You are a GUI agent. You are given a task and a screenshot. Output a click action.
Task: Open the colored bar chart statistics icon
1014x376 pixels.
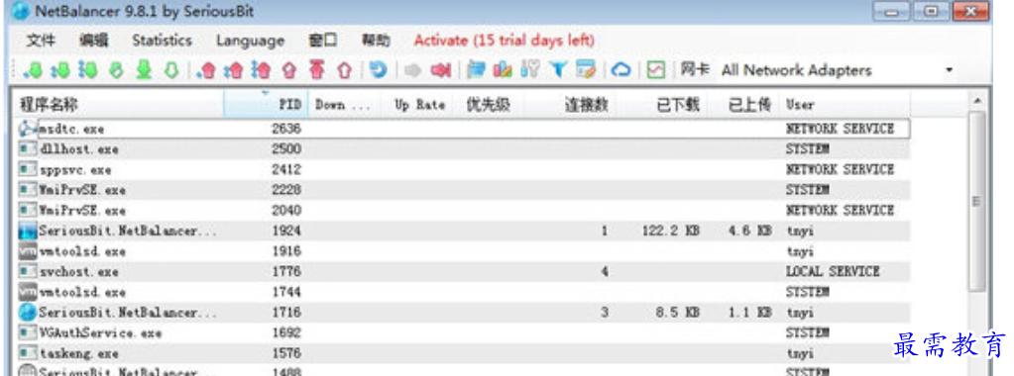tap(503, 70)
